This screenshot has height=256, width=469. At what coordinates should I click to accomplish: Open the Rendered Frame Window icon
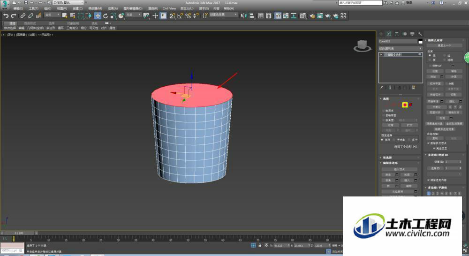pyautogui.click(x=320, y=16)
